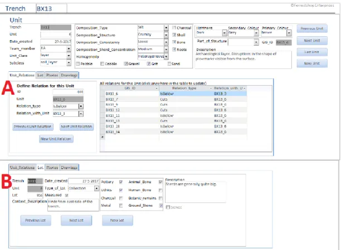The image size is (341, 250).
Task: Switch to the Photos tab in lower tab strip
Action: [52, 168]
